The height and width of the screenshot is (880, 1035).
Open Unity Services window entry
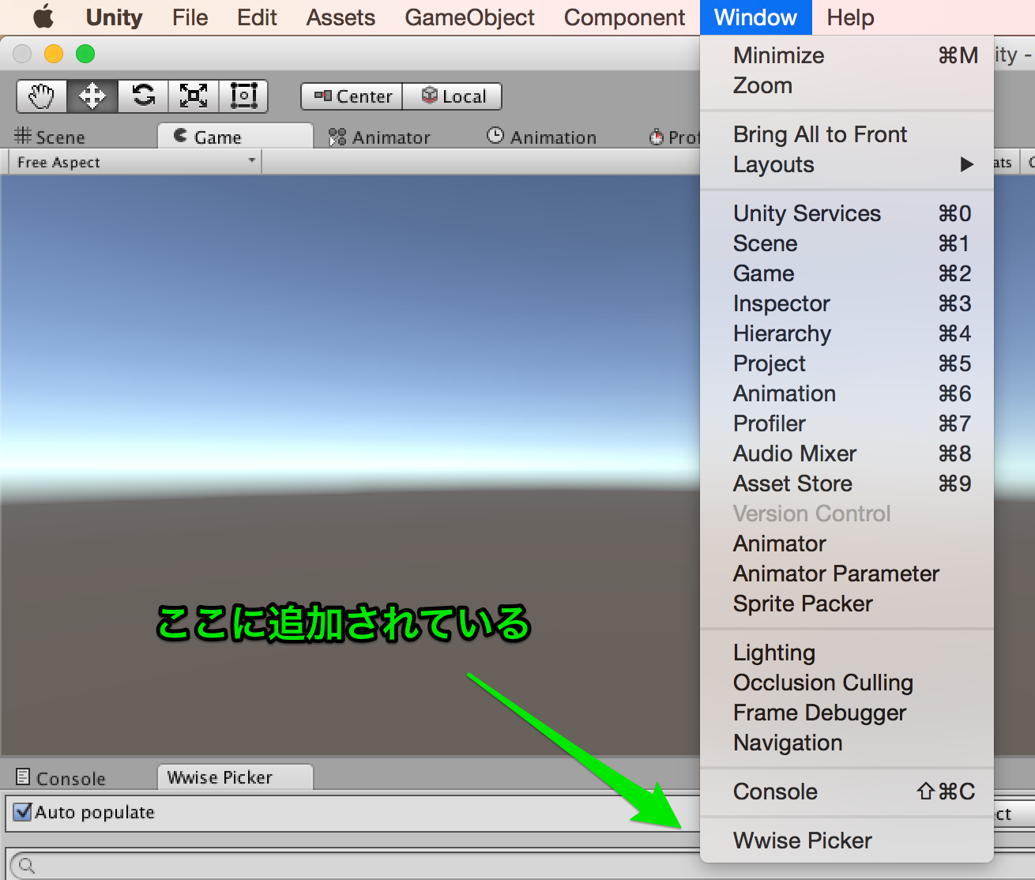point(847,213)
